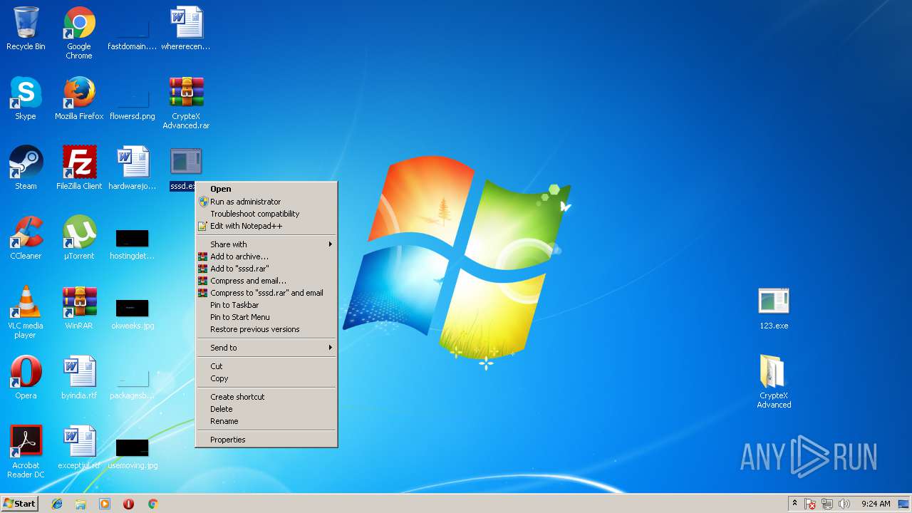Choose Copy in the context menu
Image resolution: width=912 pixels, height=513 pixels.
pos(266,378)
